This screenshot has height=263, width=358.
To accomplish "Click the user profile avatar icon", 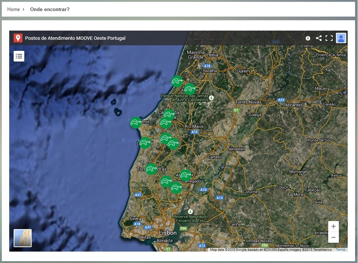I will point(341,38).
